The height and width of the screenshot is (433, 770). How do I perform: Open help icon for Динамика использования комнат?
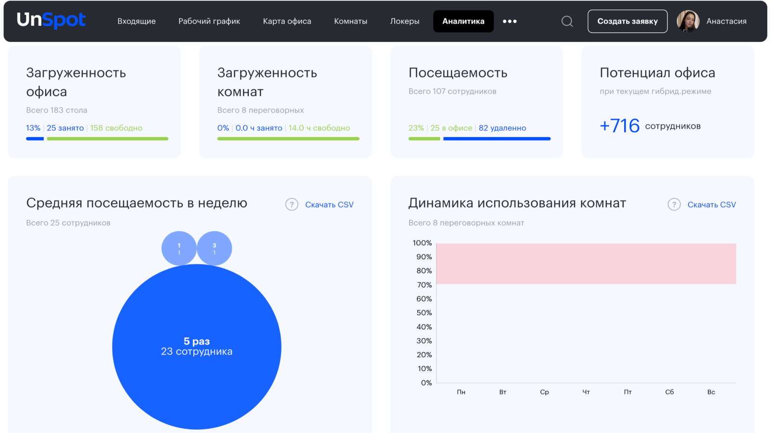point(674,204)
